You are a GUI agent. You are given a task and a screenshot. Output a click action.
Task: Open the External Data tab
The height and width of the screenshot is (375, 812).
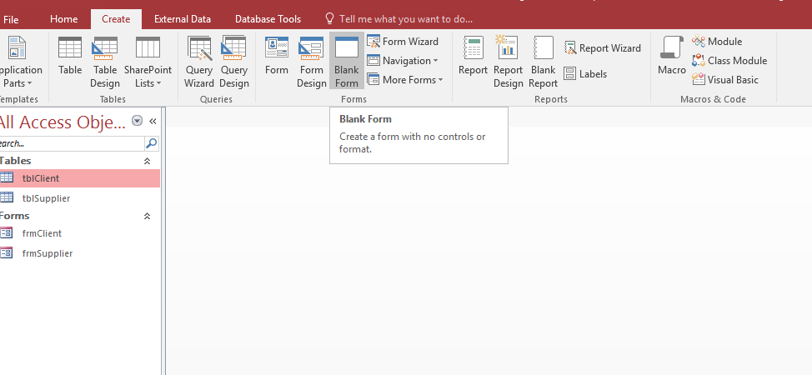[x=183, y=19]
